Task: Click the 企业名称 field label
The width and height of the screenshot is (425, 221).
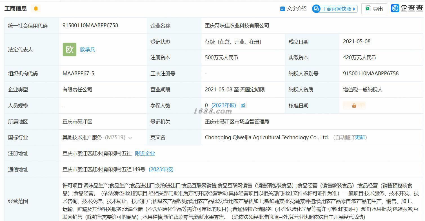Action: click(x=161, y=26)
